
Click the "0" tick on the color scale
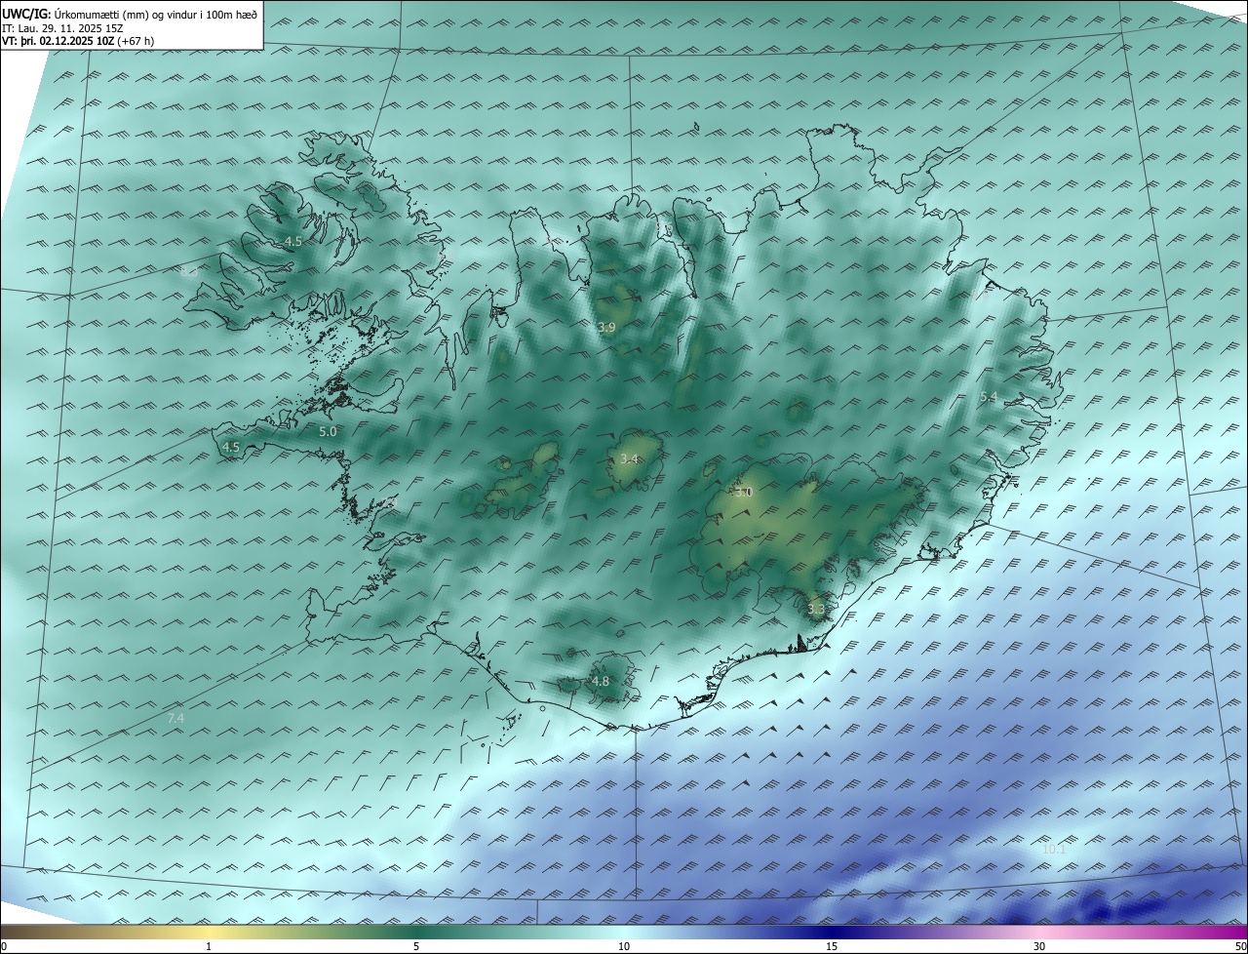point(4,946)
